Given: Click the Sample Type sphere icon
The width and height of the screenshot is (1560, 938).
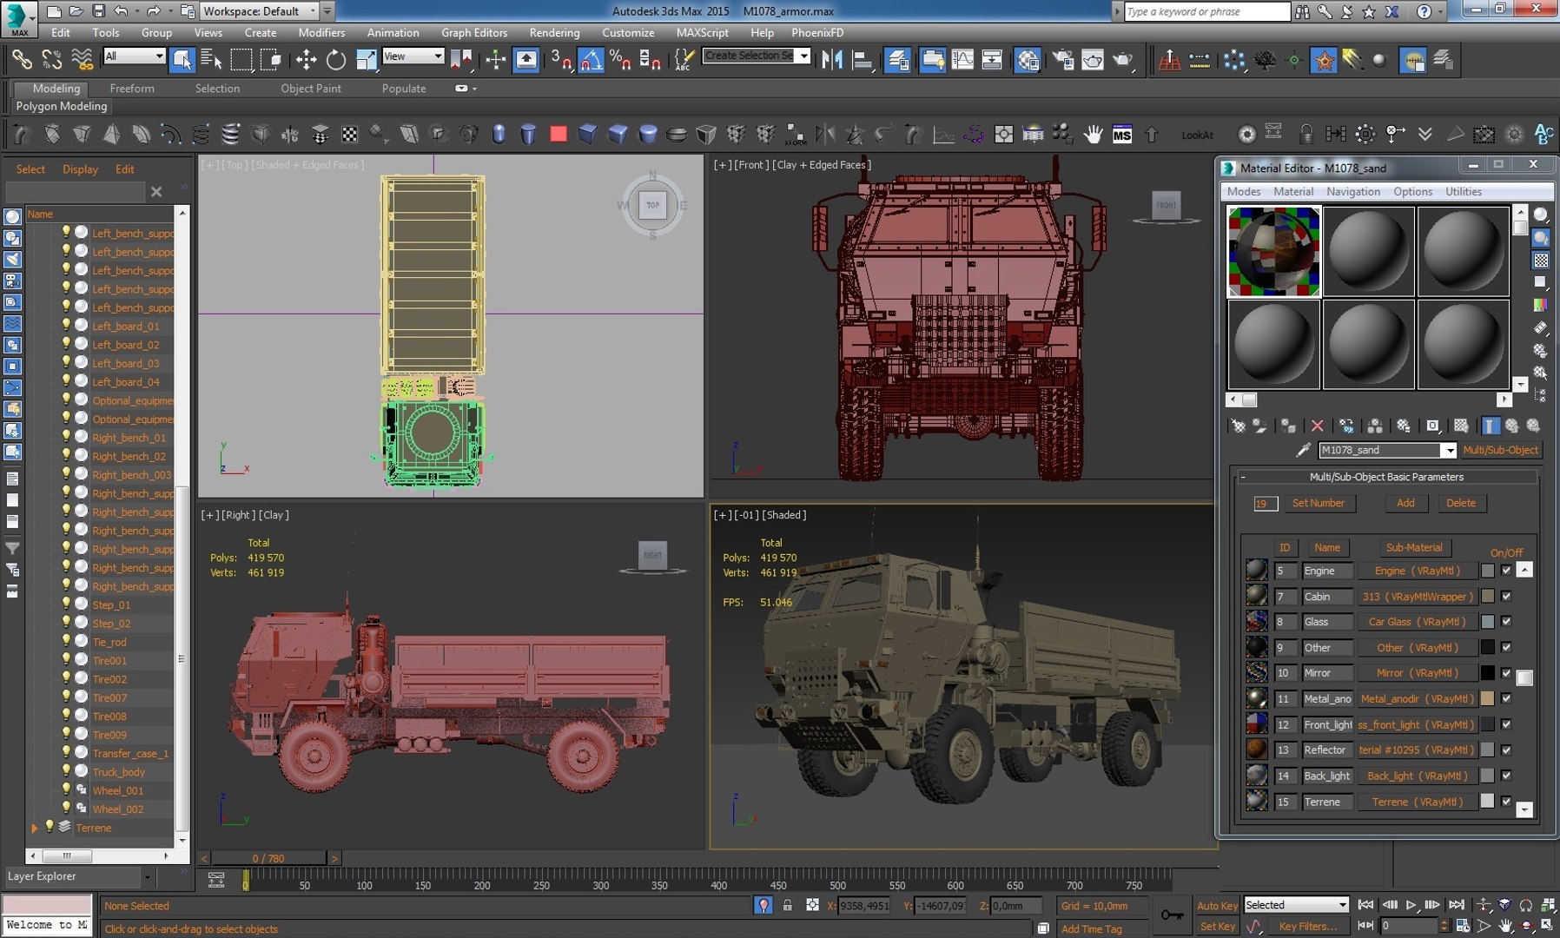Looking at the screenshot, I should click(x=1541, y=215).
